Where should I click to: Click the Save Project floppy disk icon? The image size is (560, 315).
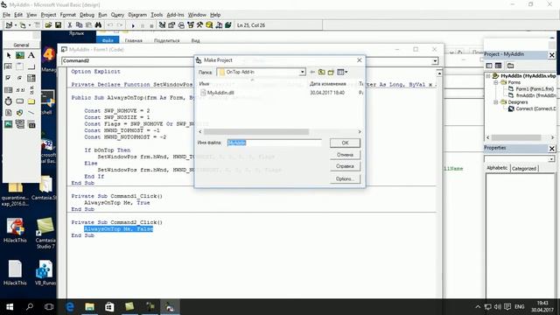[58, 25]
